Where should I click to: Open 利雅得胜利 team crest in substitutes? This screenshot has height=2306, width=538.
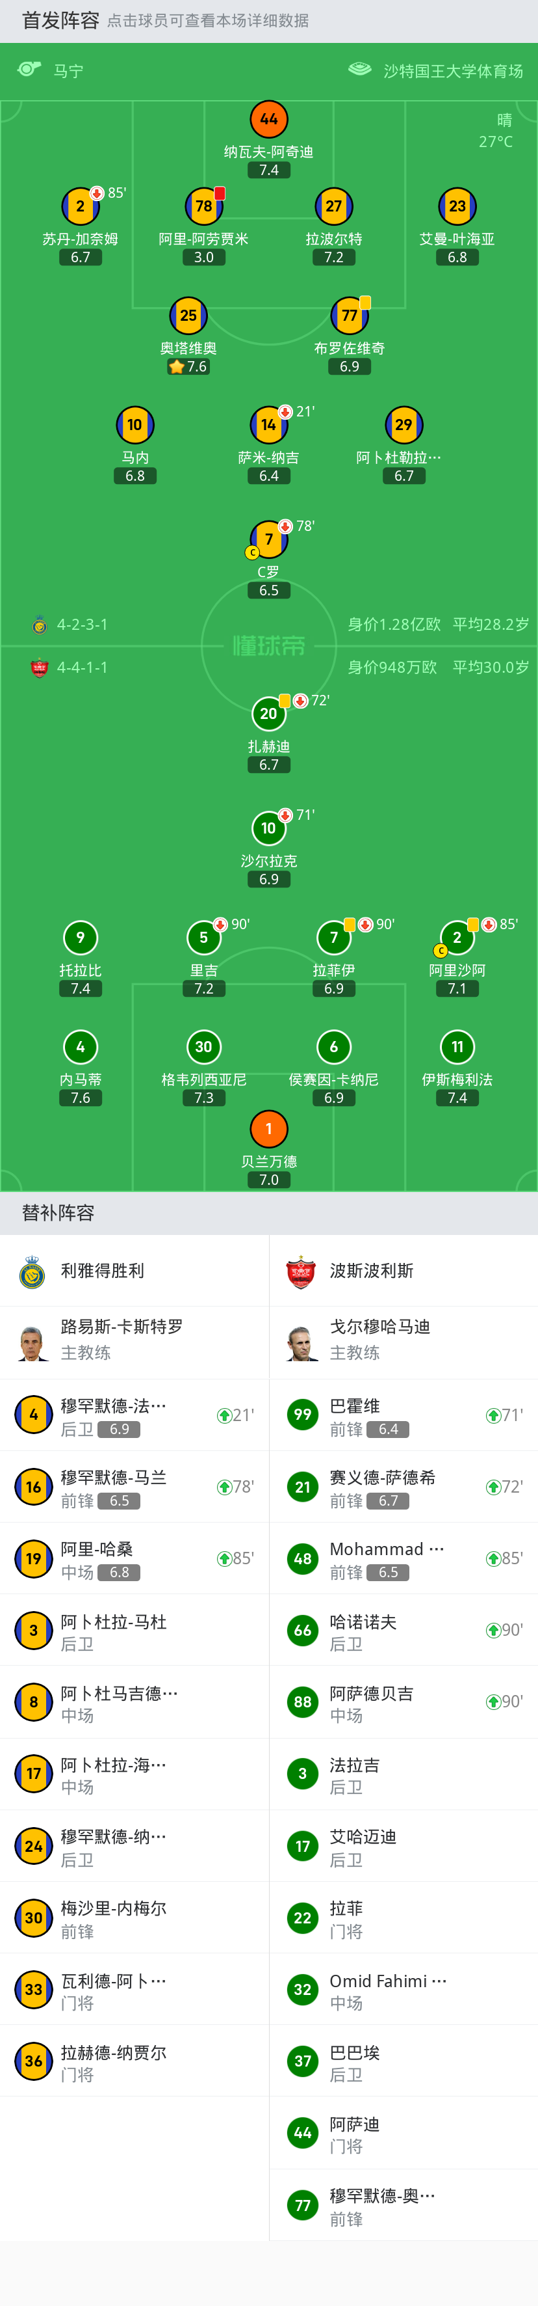pyautogui.click(x=33, y=1271)
